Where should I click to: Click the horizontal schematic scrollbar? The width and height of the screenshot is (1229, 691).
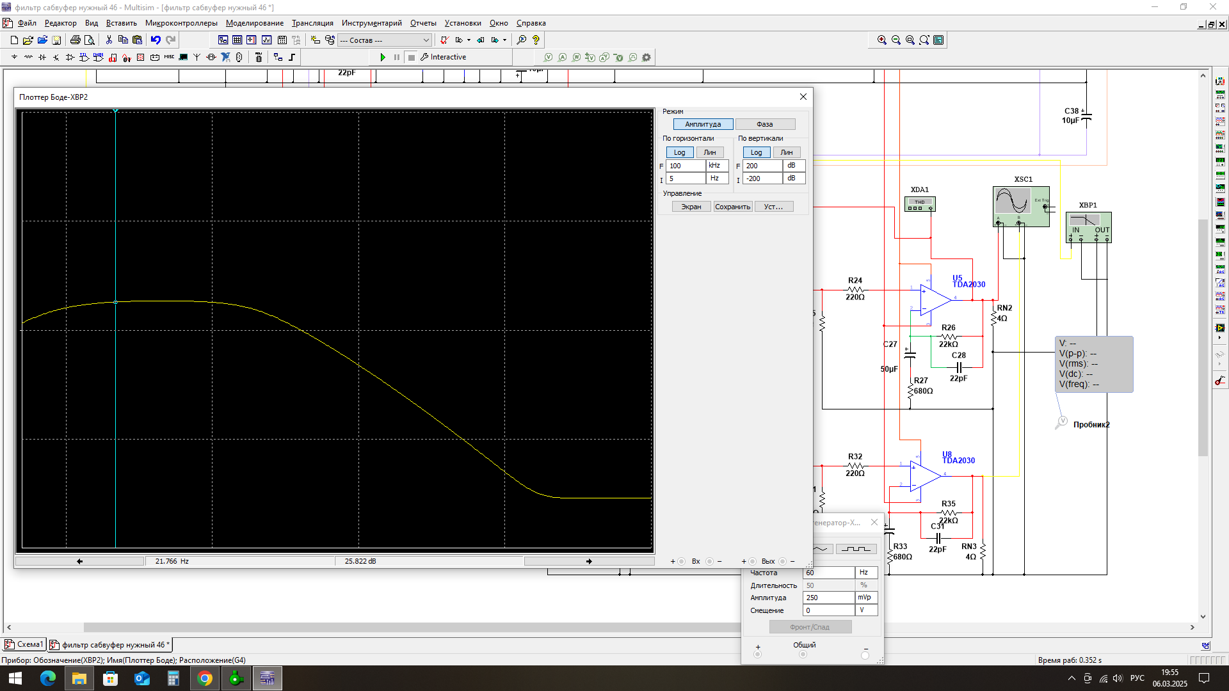pyautogui.click(x=412, y=628)
